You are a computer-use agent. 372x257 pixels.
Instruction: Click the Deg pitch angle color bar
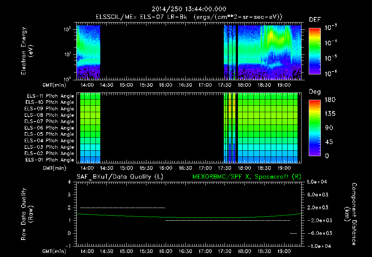pos(315,128)
